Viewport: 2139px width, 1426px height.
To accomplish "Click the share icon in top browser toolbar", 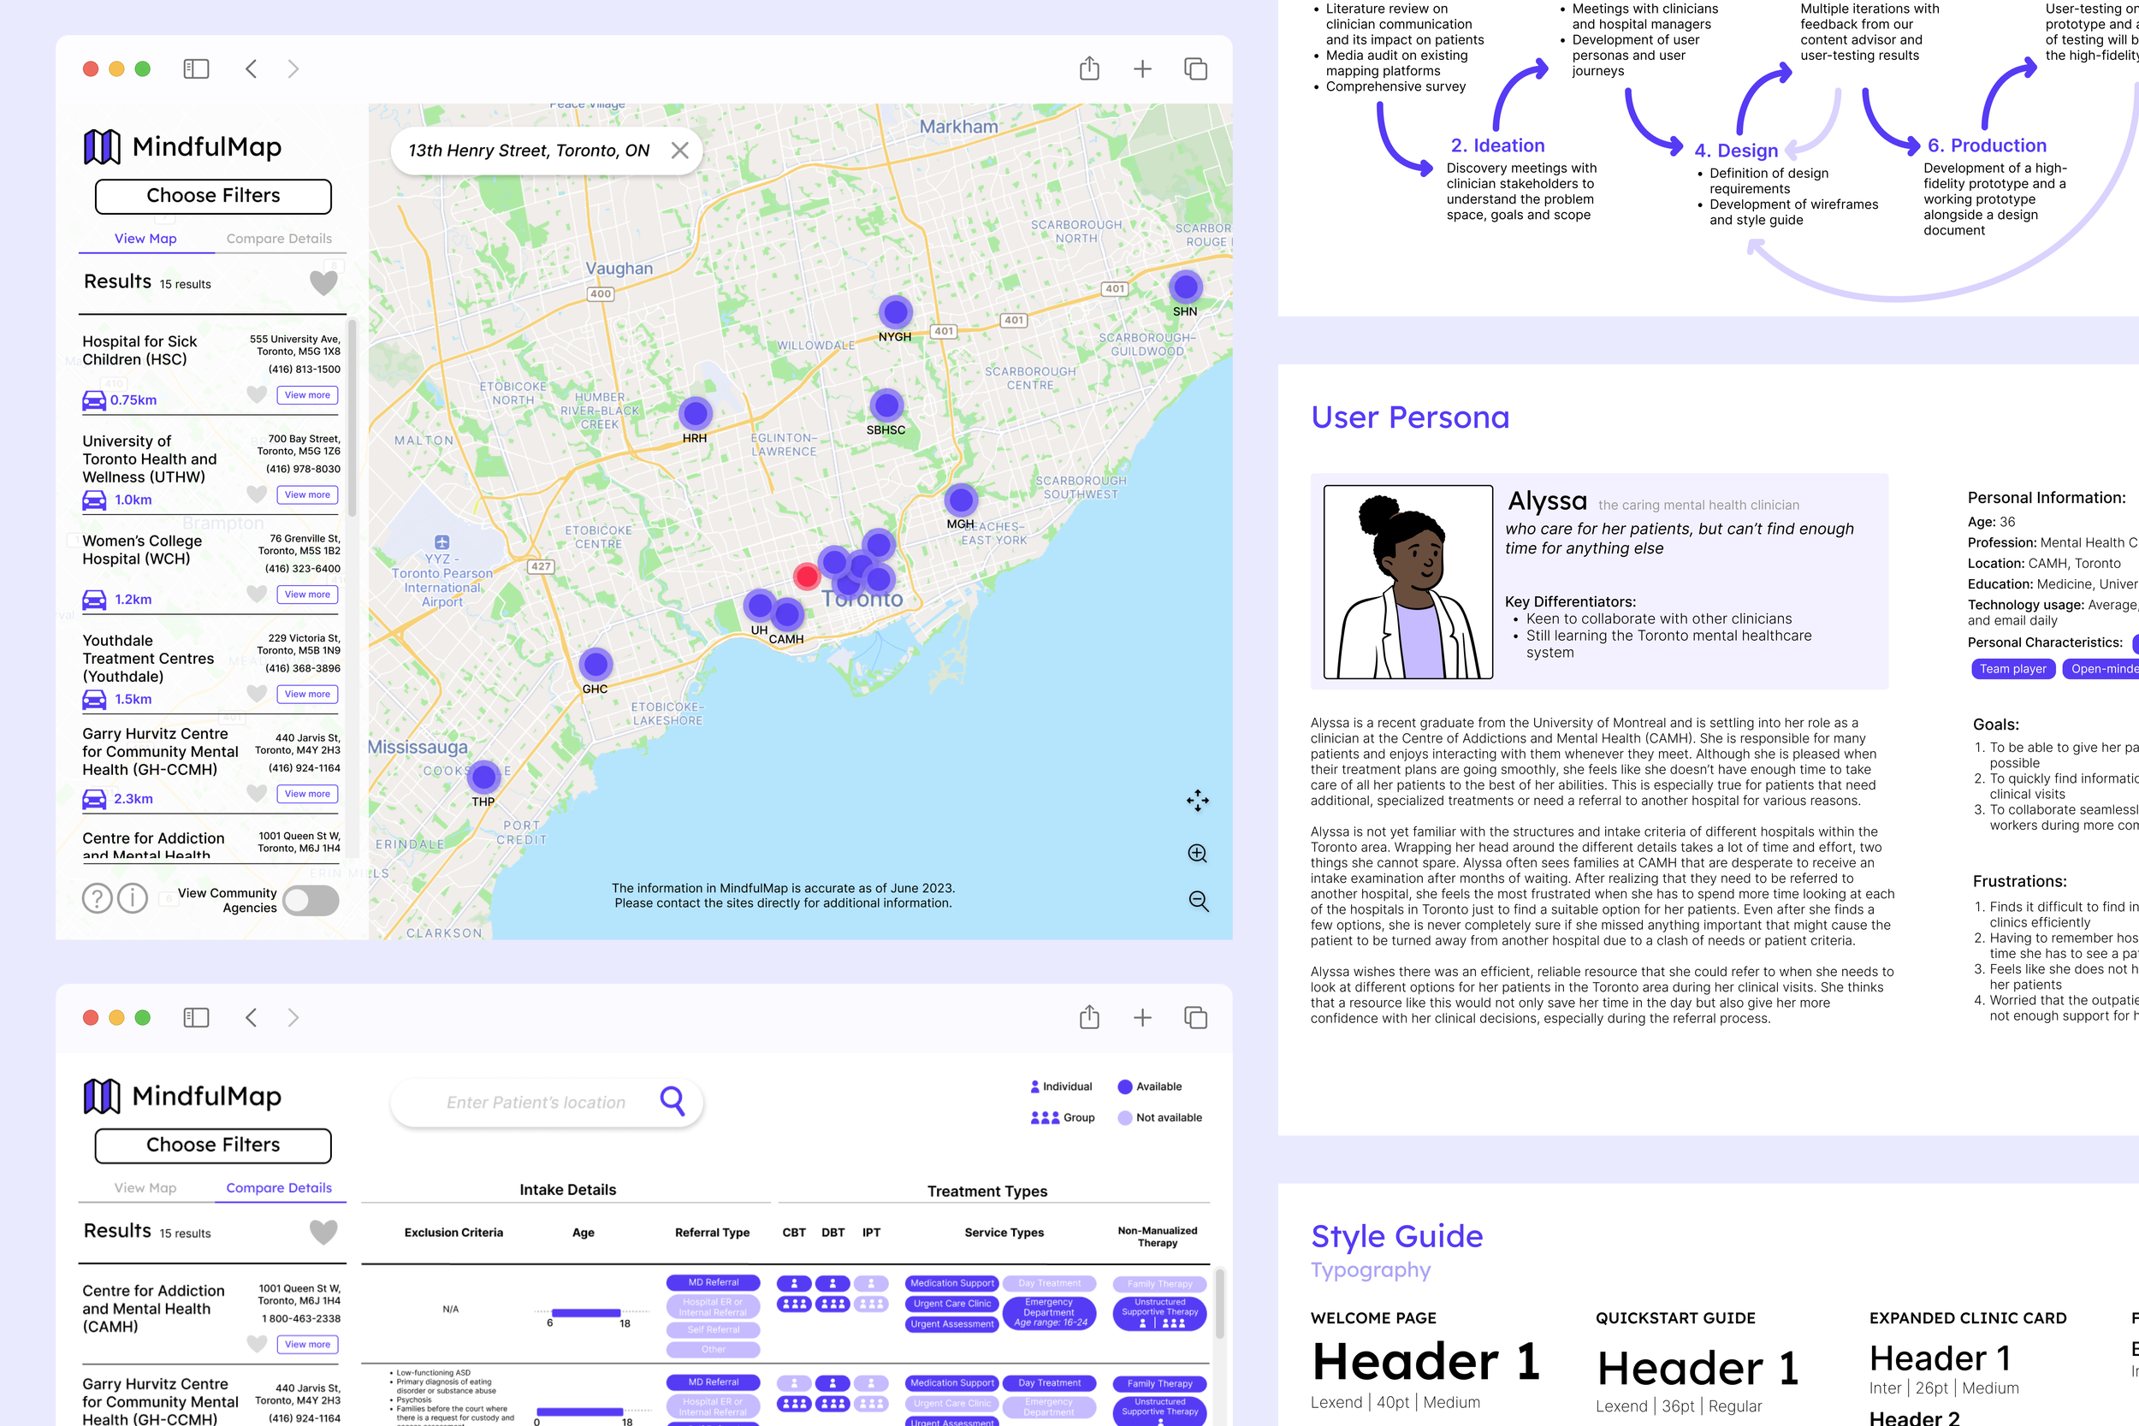I will click(1088, 69).
